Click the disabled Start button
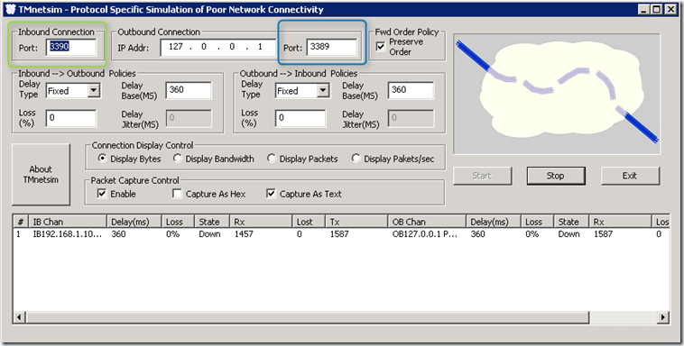Viewport: 684px width, 346px height. 482,176
